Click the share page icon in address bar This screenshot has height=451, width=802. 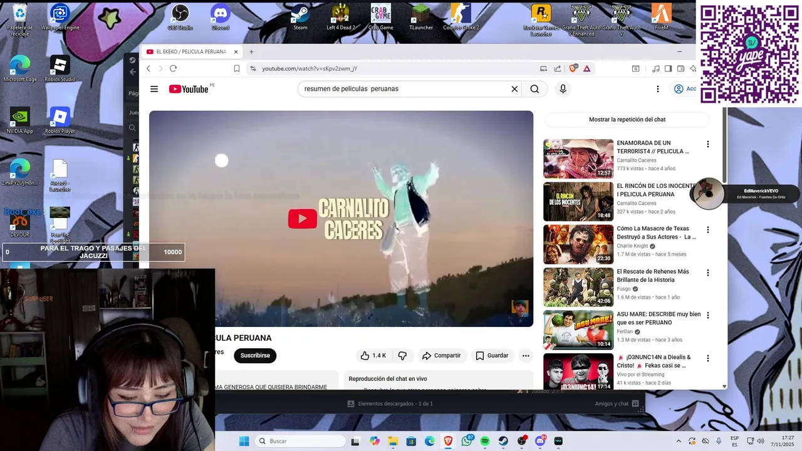(558, 68)
